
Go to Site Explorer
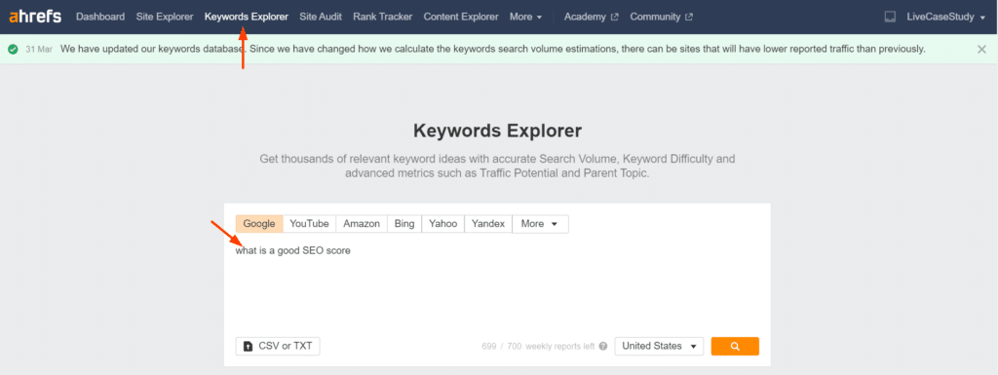[x=164, y=18]
